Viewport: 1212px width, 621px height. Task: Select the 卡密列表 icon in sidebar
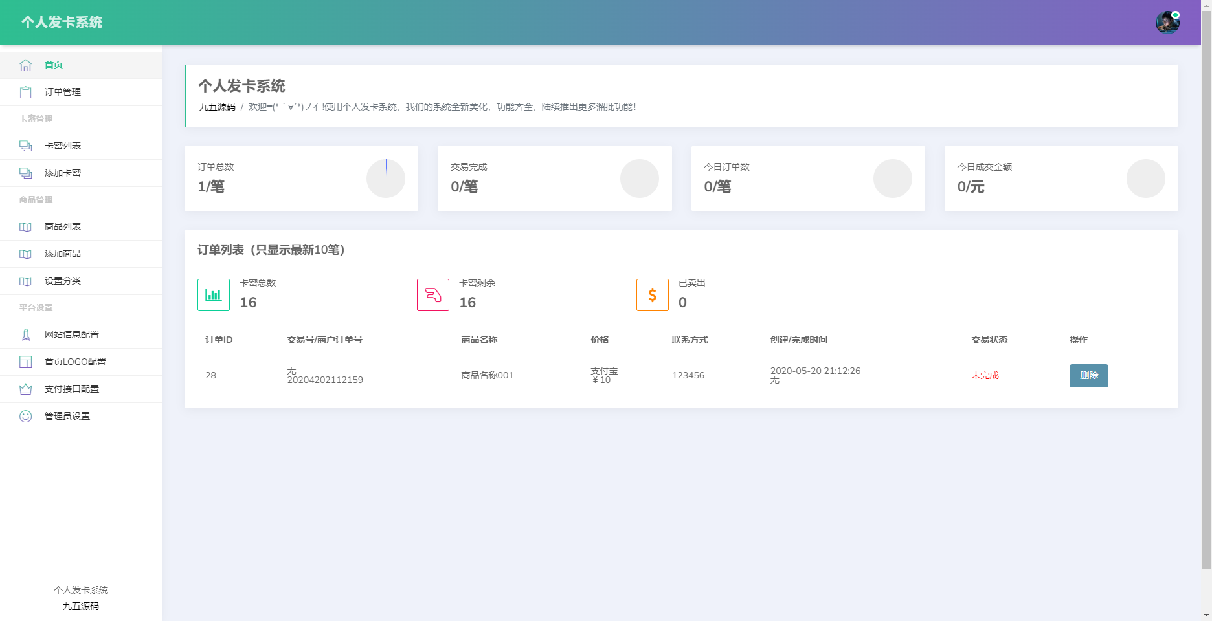[25, 146]
